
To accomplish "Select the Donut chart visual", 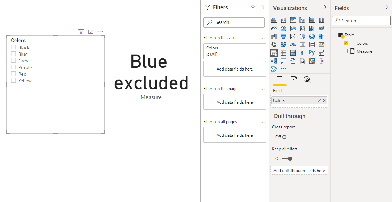I will click(312, 36).
